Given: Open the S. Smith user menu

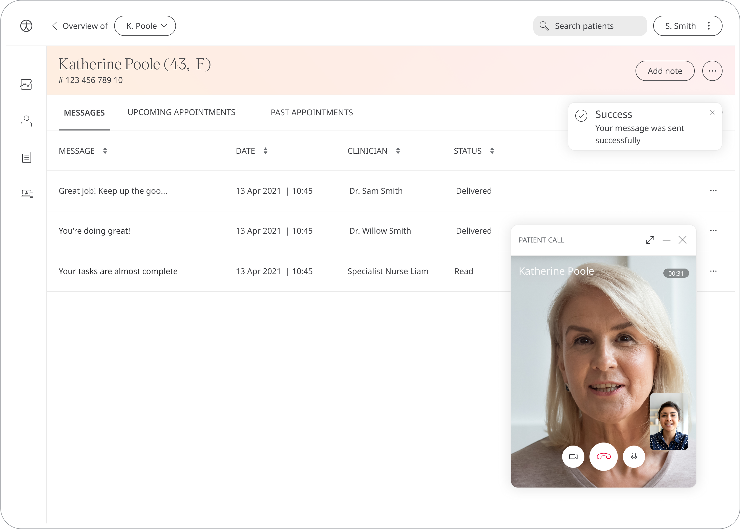Looking at the screenshot, I should [688, 26].
